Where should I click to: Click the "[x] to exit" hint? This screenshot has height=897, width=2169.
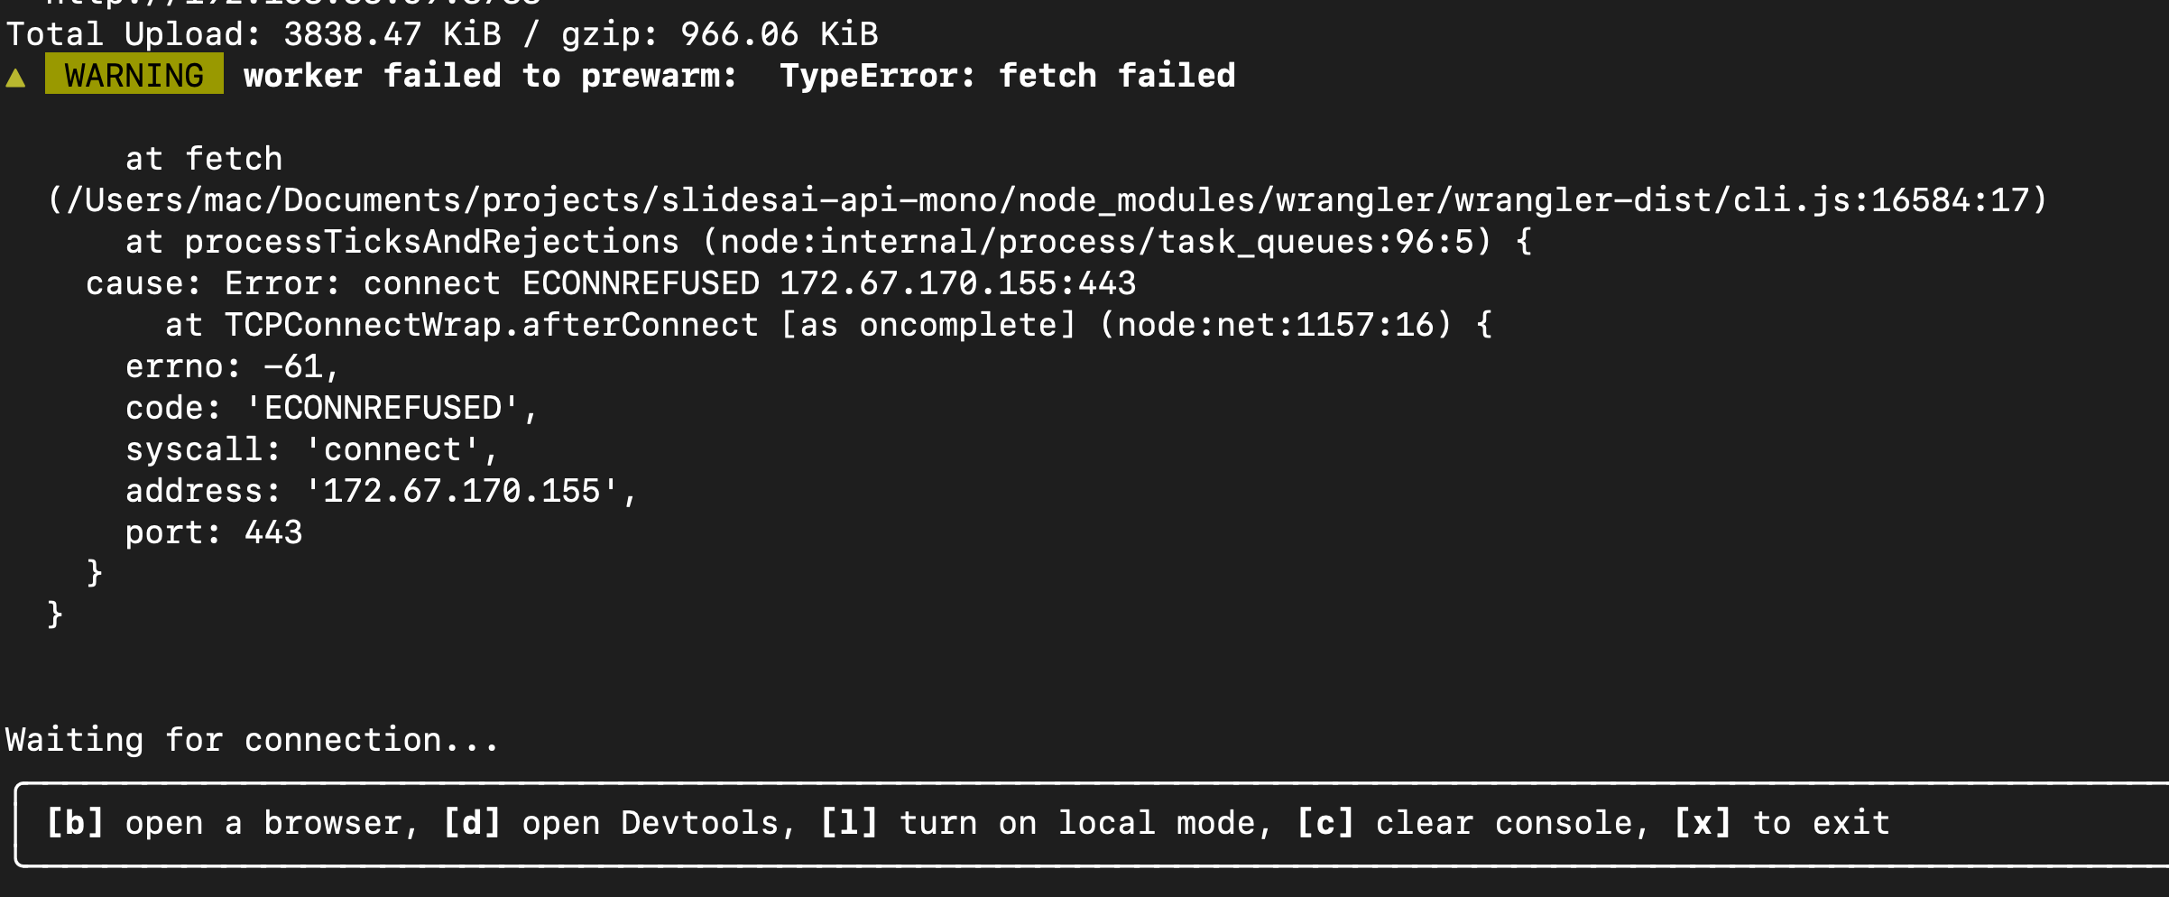tap(1782, 823)
